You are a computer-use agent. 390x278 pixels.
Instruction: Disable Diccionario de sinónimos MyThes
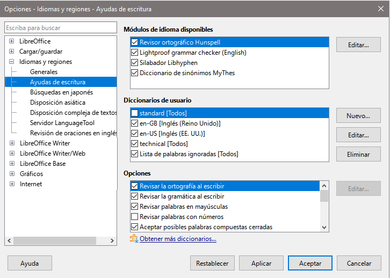coord(134,73)
